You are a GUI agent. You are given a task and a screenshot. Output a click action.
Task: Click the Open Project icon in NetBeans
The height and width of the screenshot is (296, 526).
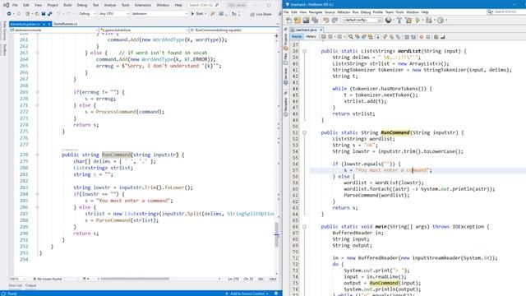click(306, 20)
